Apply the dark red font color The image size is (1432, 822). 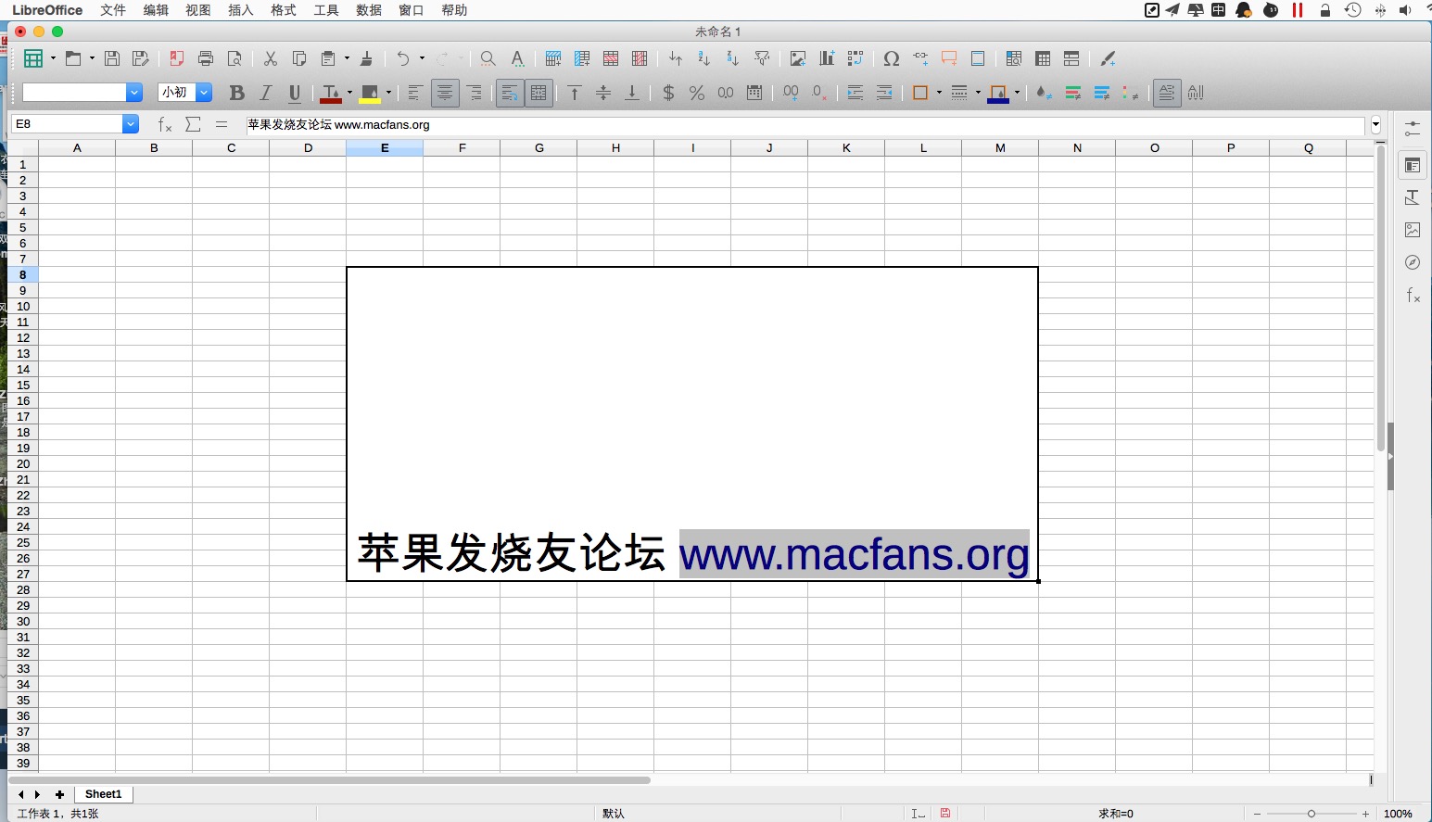[x=331, y=93]
